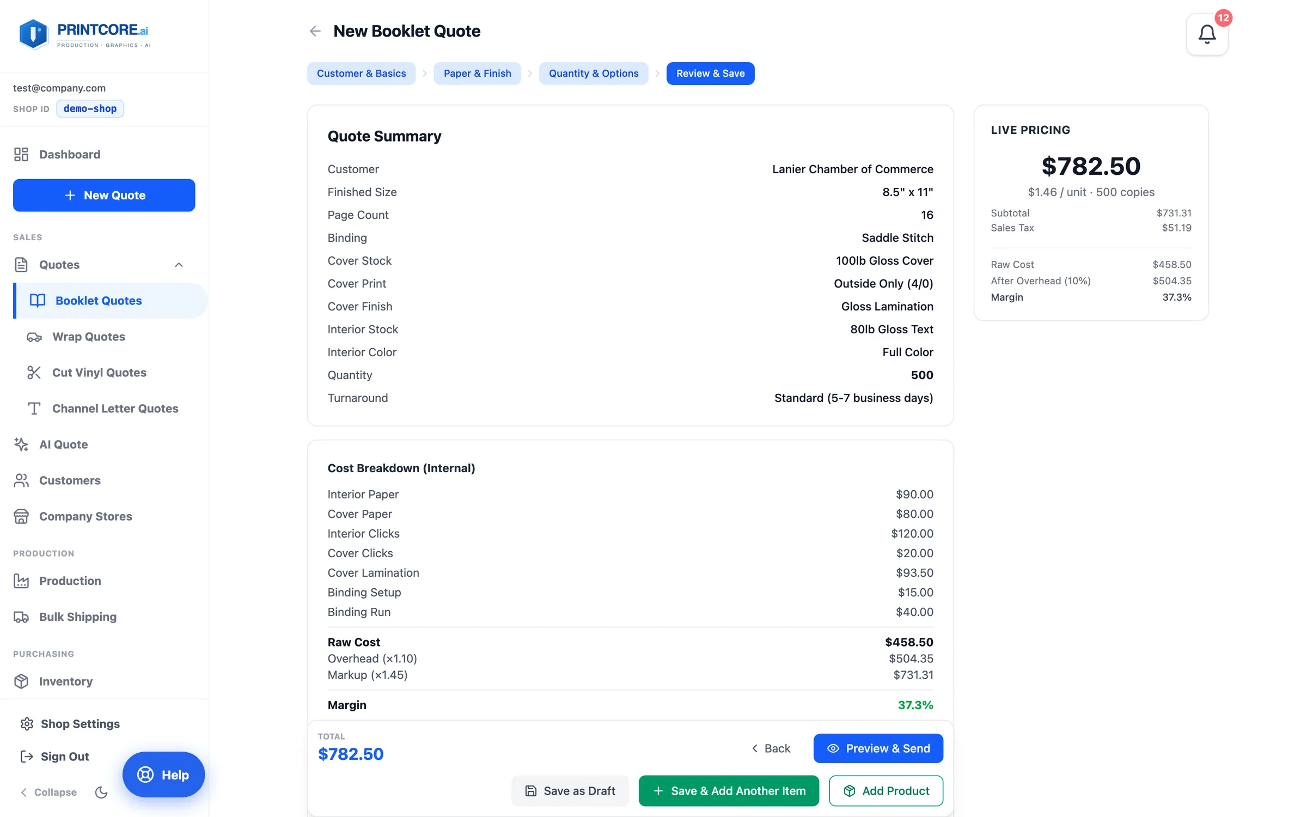The width and height of the screenshot is (1307, 817).
Task: Open Bulk Shipping
Action: tap(77, 617)
